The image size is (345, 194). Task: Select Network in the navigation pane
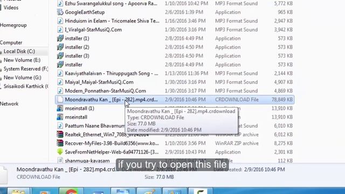pyautogui.click(x=9, y=104)
